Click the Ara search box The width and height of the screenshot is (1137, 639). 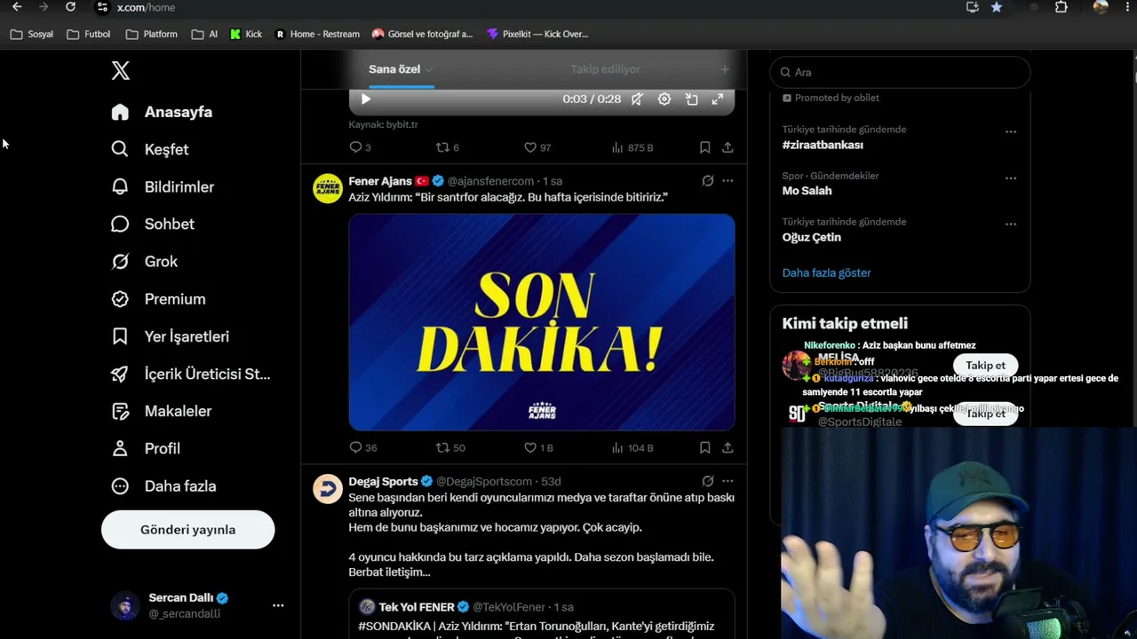pos(900,73)
